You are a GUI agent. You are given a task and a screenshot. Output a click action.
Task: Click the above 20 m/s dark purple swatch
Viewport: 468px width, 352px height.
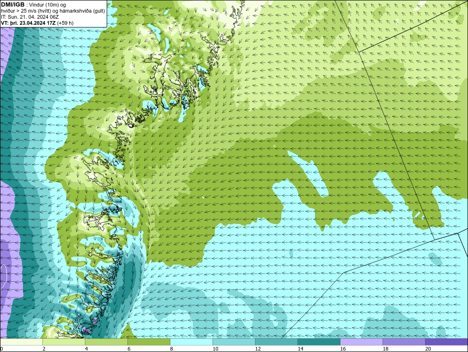click(446, 342)
